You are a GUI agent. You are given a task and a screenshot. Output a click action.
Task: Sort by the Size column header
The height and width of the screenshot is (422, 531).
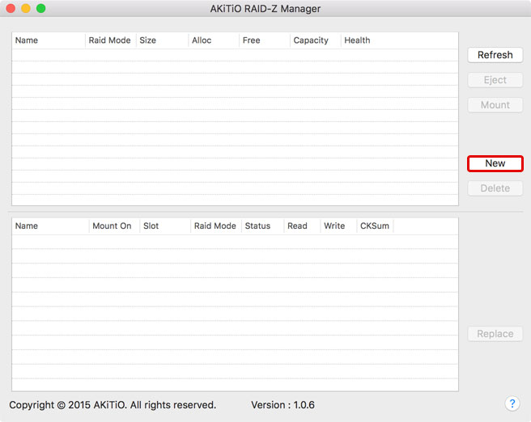[160, 40]
